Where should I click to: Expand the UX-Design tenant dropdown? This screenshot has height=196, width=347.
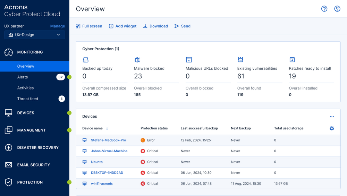click(34, 35)
